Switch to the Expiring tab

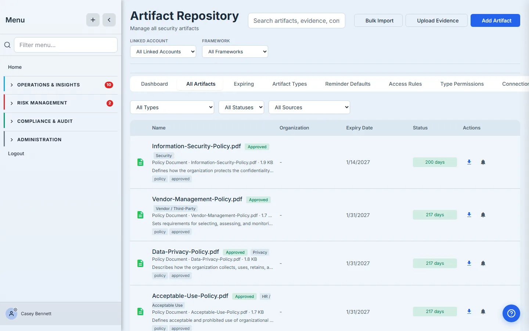click(x=244, y=84)
